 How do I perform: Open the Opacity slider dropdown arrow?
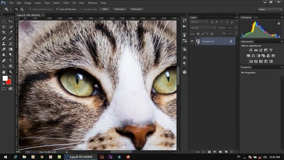236,28
